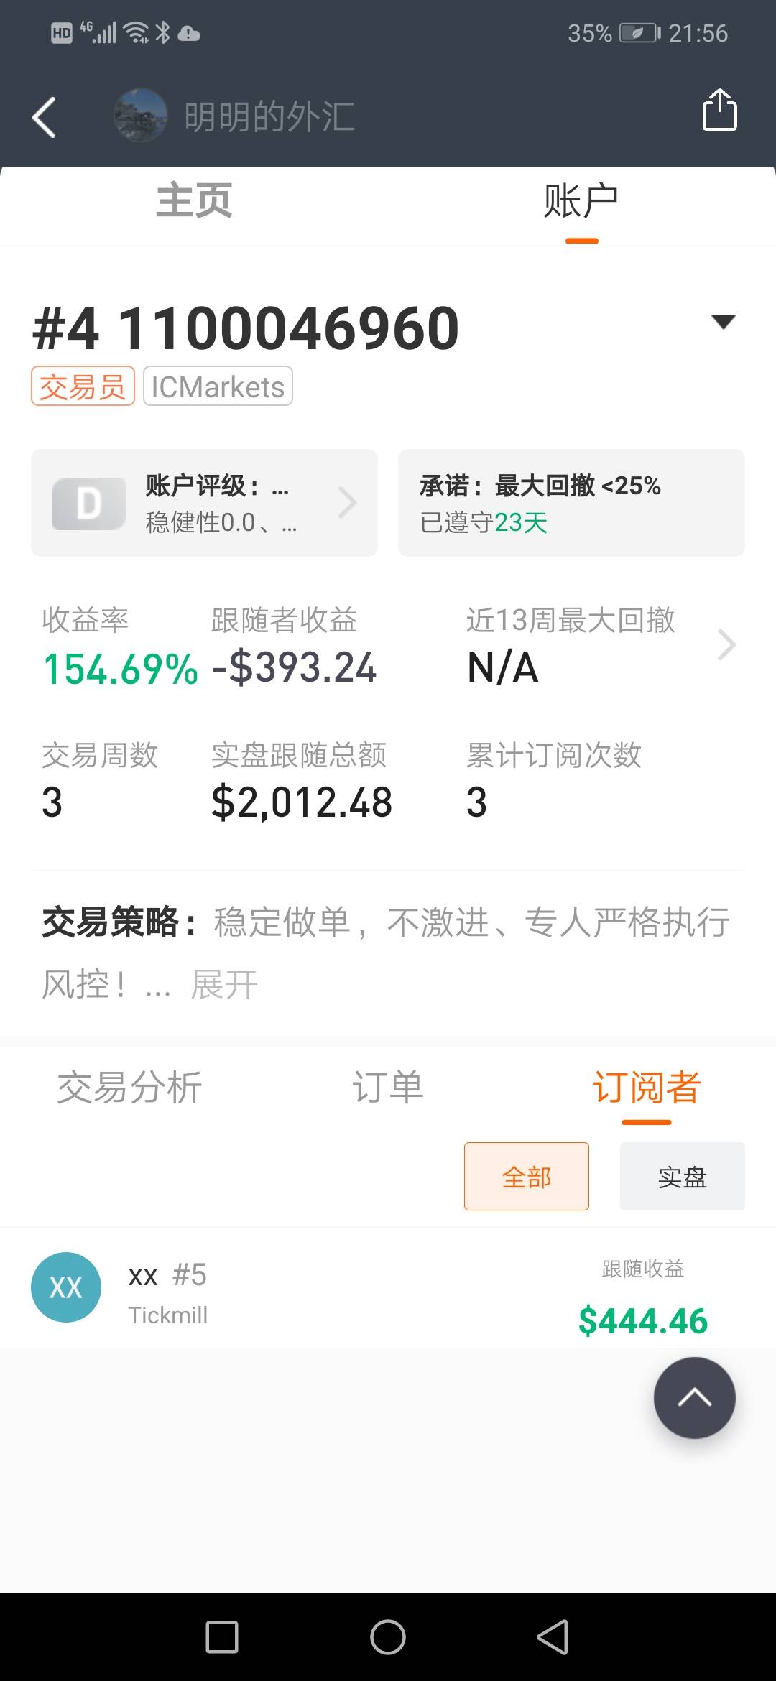
Task: Expand trading strategy with 展开
Action: point(224,984)
